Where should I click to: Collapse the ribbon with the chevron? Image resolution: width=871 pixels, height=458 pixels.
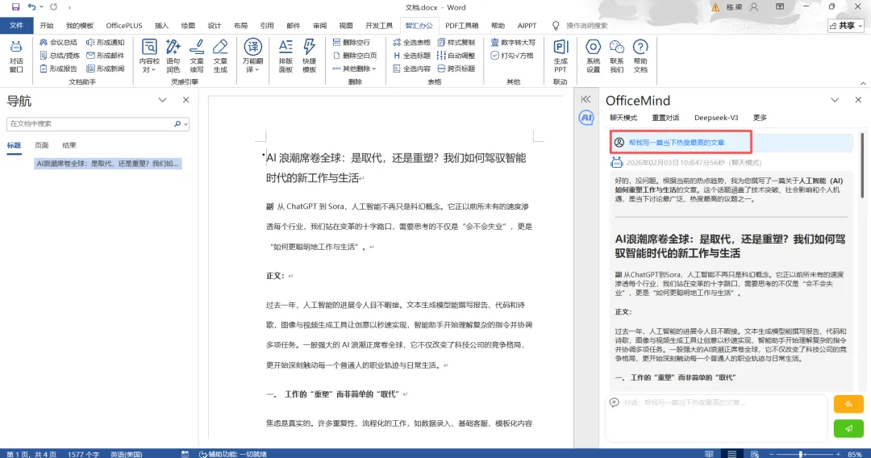coord(863,83)
